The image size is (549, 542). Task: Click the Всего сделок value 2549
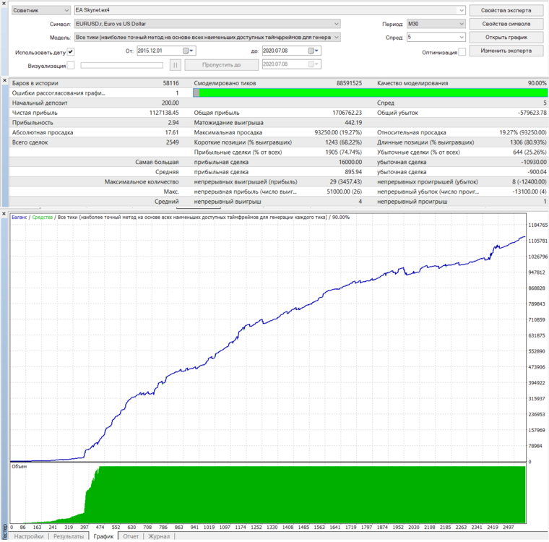[x=172, y=142]
